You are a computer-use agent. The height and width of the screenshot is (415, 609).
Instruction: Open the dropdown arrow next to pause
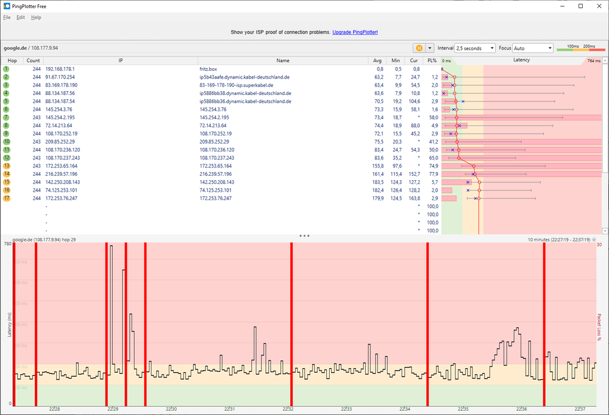[430, 48]
